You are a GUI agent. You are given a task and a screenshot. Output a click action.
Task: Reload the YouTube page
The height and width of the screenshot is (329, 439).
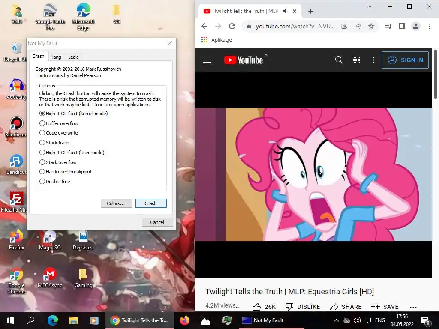point(232,26)
